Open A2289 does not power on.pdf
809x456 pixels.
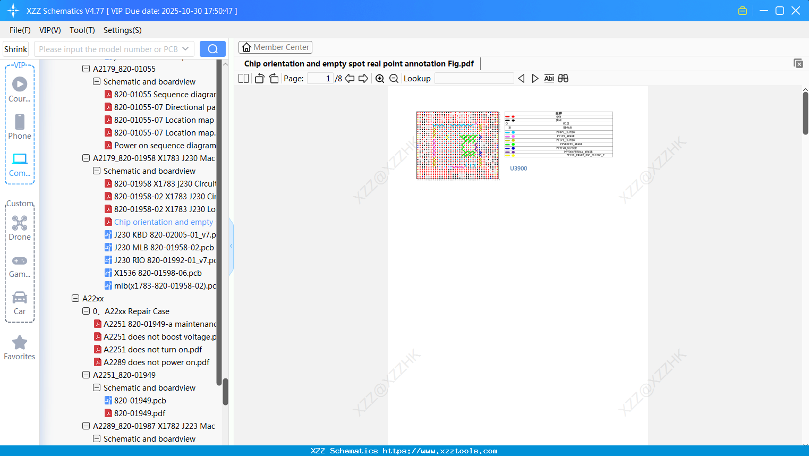coord(151,362)
